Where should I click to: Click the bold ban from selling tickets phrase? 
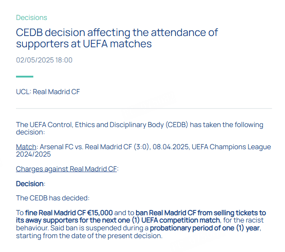pyautogui.click(x=141, y=216)
